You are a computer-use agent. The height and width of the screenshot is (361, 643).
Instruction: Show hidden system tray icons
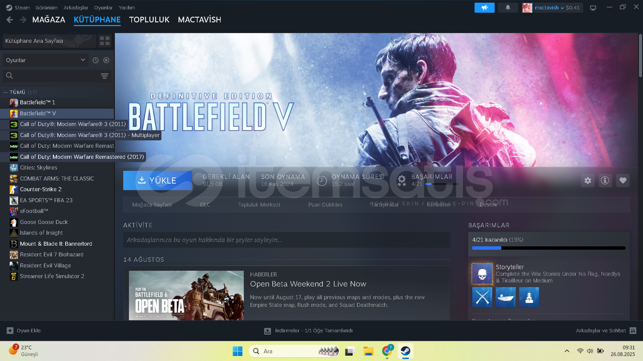(567, 351)
